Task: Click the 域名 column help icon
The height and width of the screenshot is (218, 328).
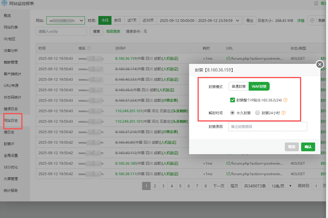Action: click(x=89, y=48)
